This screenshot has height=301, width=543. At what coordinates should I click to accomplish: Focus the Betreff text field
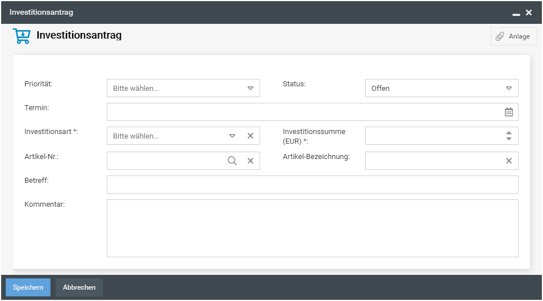[312, 185]
